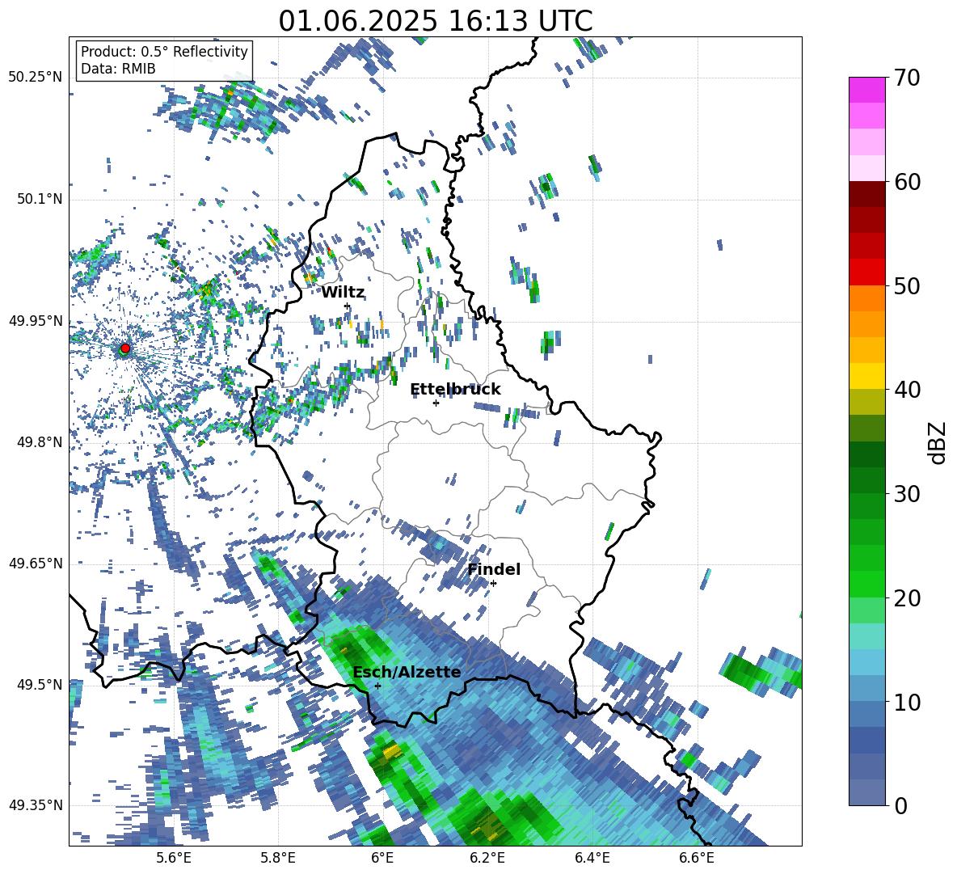This screenshot has height=874, width=957.
Task: Click the Findel station cross marker
Action: pos(493,584)
